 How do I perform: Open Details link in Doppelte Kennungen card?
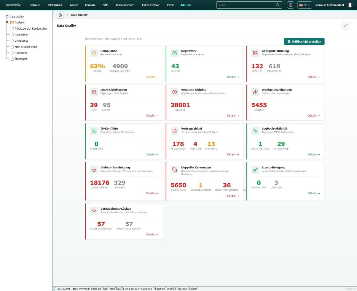233,196
